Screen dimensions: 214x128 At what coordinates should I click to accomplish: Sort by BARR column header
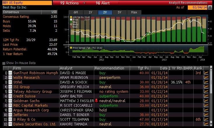click(x=188, y=68)
